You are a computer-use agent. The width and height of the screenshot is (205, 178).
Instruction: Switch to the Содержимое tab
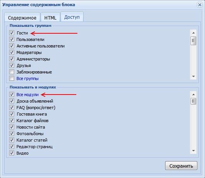[x=22, y=17]
